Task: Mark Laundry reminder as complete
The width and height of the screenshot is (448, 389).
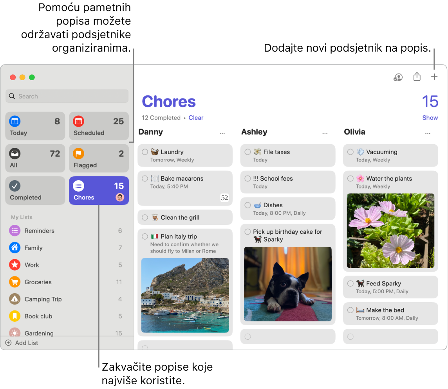Action: (x=145, y=152)
